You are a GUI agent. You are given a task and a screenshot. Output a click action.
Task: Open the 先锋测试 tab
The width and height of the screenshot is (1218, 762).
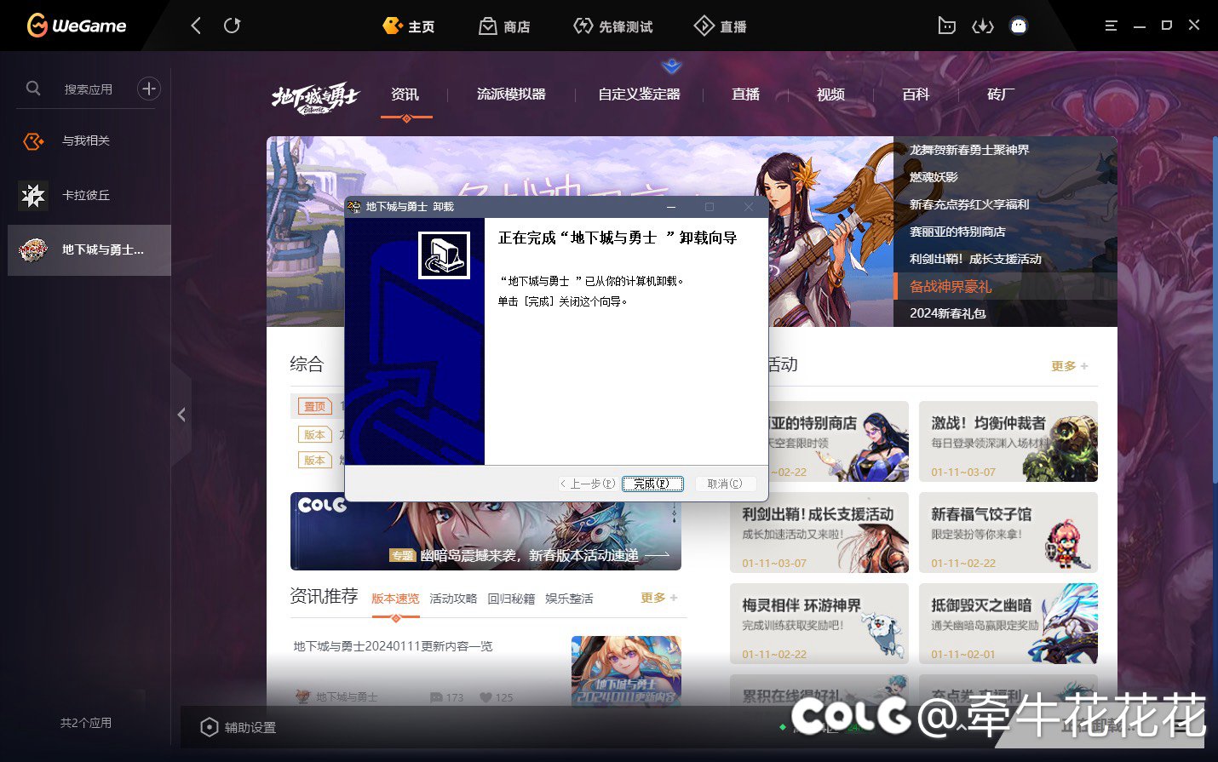pos(613,26)
